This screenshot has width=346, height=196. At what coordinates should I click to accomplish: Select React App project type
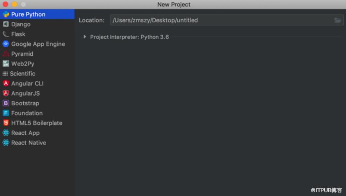point(37,133)
